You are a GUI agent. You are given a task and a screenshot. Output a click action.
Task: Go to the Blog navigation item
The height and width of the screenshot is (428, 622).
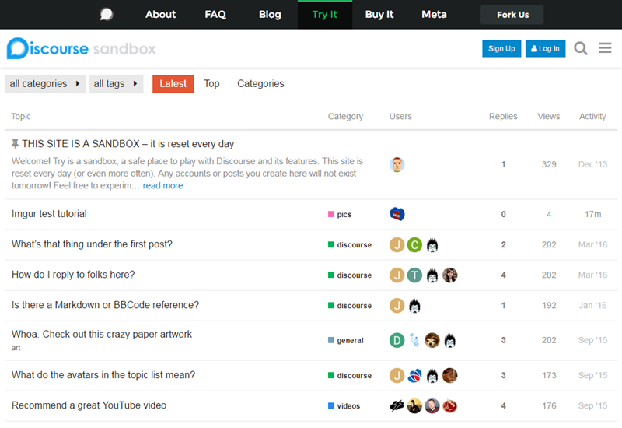(x=270, y=14)
